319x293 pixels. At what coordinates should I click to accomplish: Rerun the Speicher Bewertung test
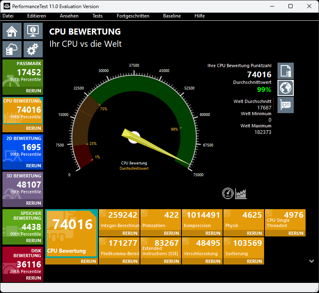pyautogui.click(x=23, y=241)
